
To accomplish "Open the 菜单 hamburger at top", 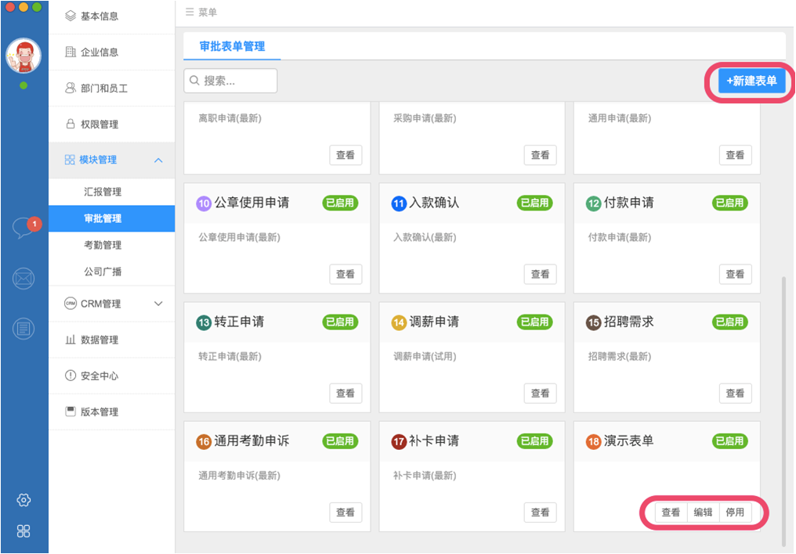I will click(189, 12).
